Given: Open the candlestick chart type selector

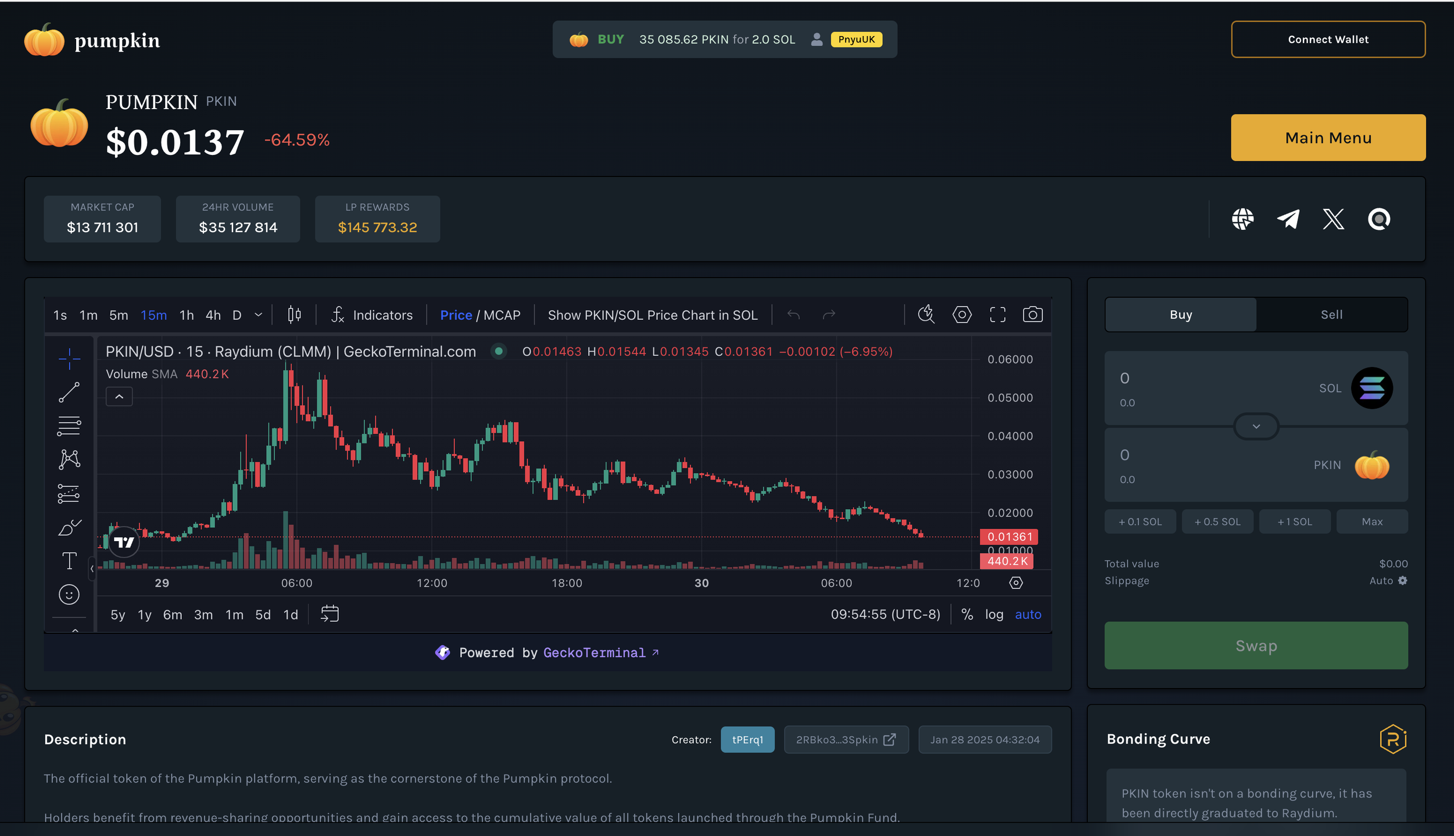Looking at the screenshot, I should 294,315.
